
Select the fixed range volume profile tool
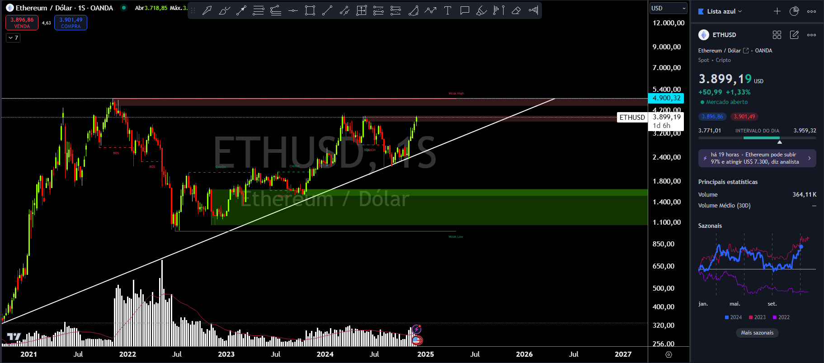tap(533, 10)
